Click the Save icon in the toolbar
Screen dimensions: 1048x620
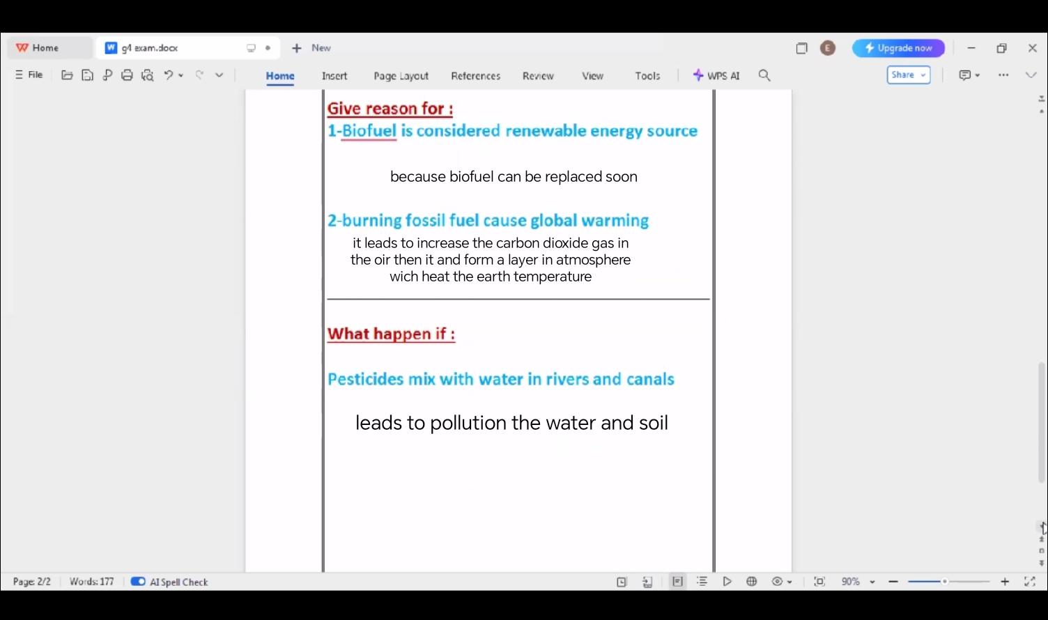(x=87, y=75)
